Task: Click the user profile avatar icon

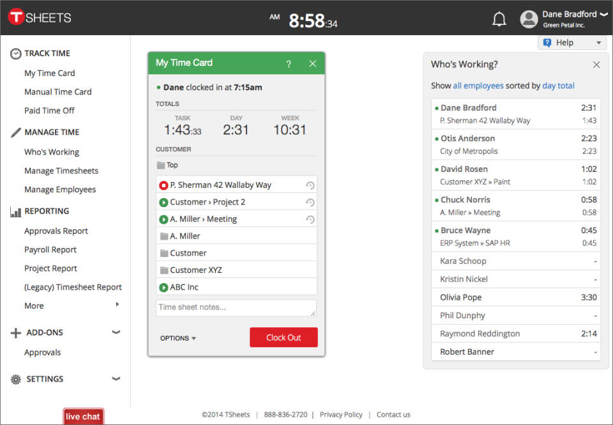Action: [529, 19]
